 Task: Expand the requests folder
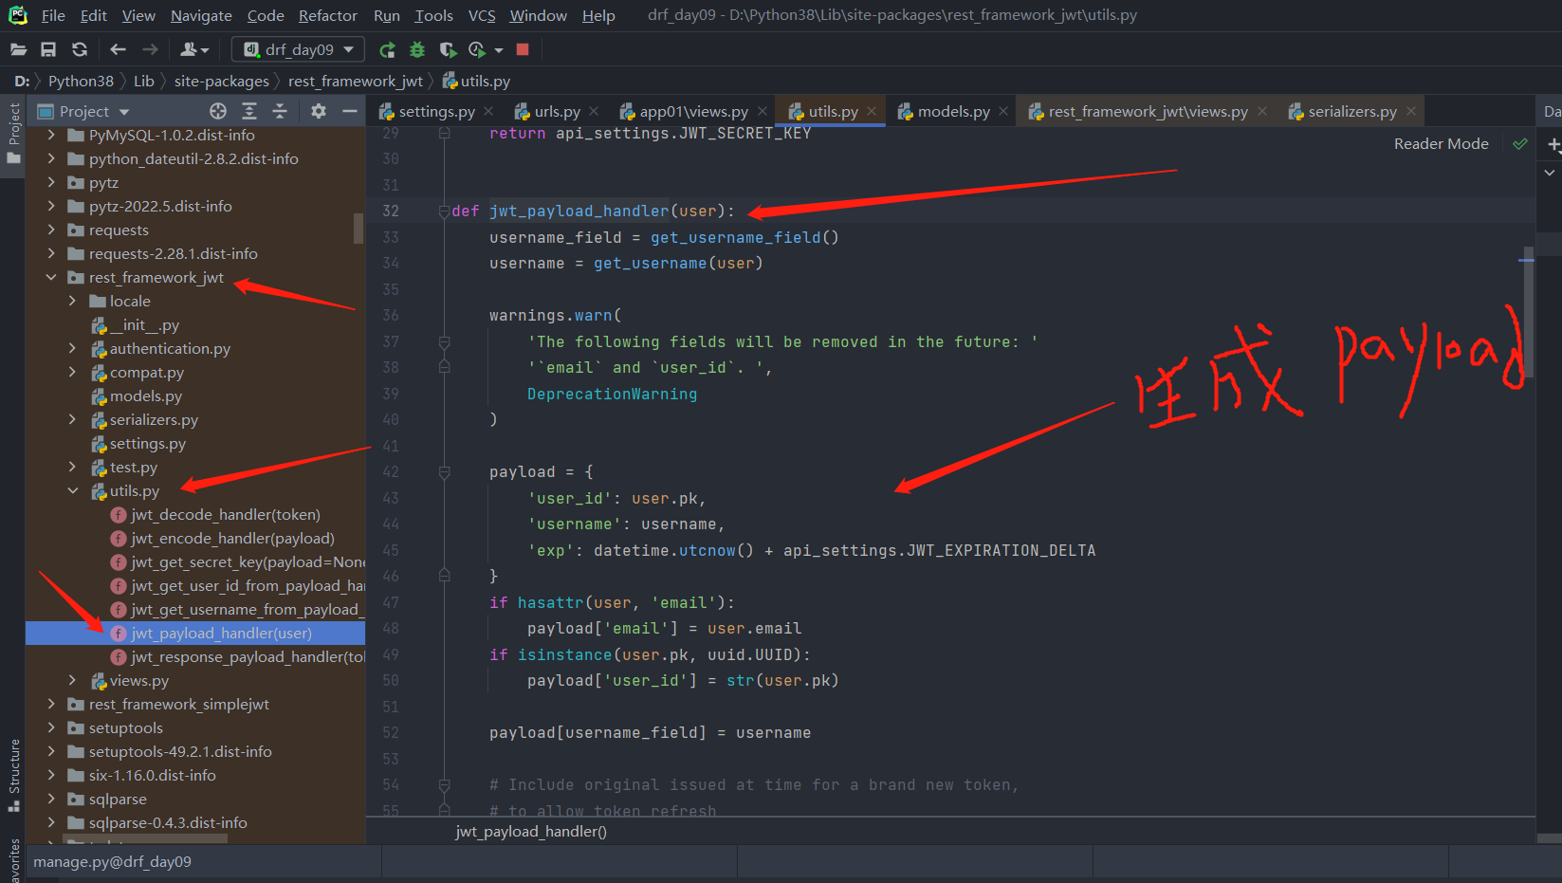click(51, 230)
